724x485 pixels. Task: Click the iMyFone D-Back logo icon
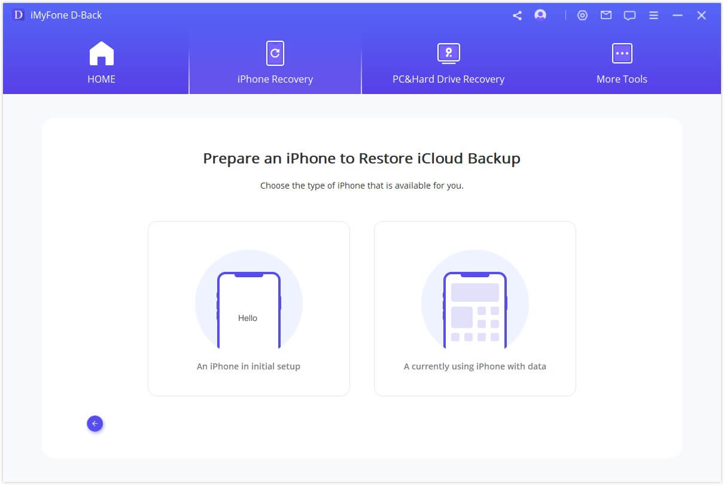coord(19,16)
